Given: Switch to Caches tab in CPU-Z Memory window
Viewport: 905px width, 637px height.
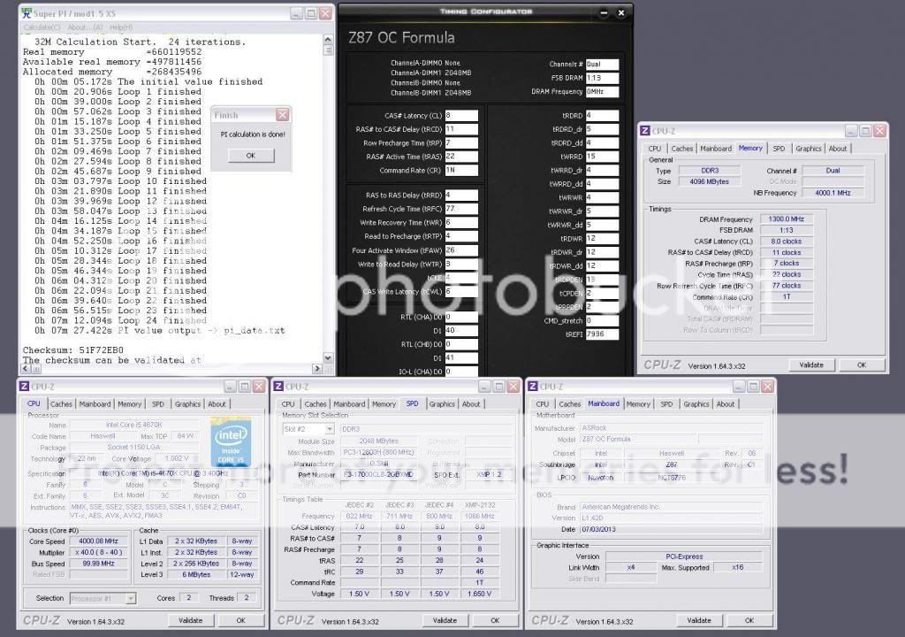Looking at the screenshot, I should point(681,149).
